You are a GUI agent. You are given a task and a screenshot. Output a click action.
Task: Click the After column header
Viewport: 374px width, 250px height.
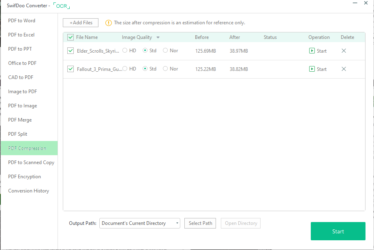click(x=235, y=37)
